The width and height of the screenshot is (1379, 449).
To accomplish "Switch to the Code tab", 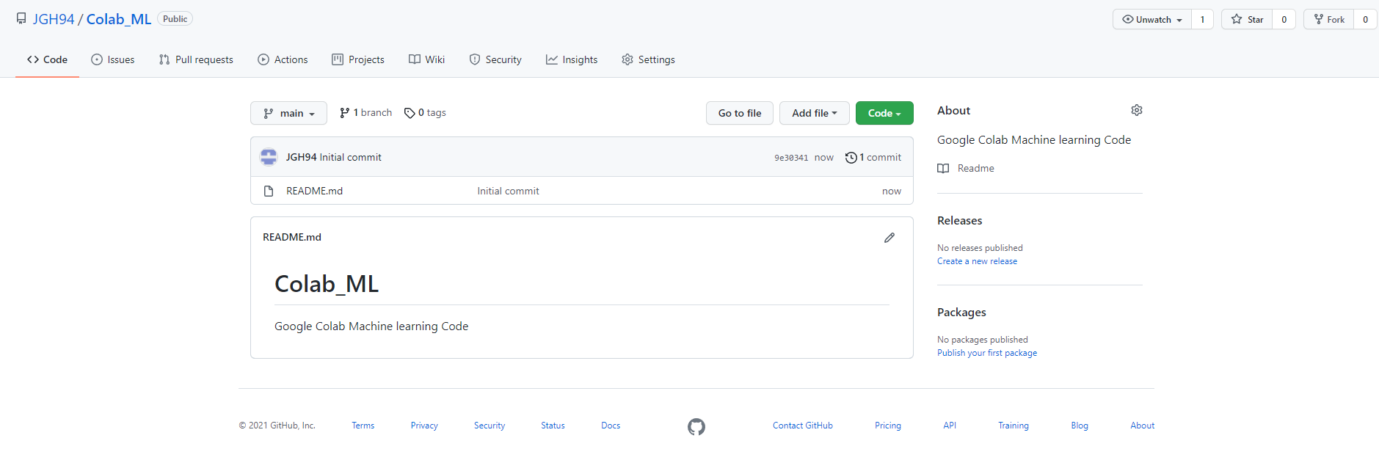I will [x=47, y=59].
